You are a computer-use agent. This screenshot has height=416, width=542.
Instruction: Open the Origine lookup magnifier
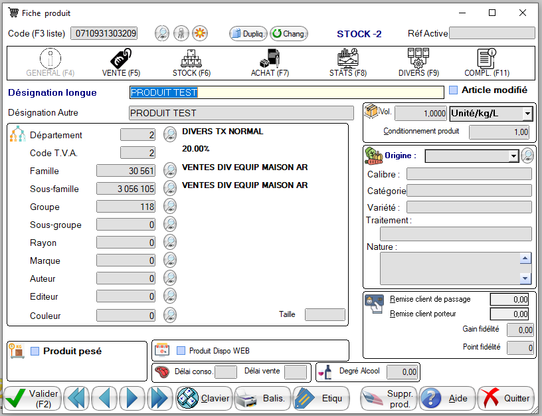tap(528, 156)
